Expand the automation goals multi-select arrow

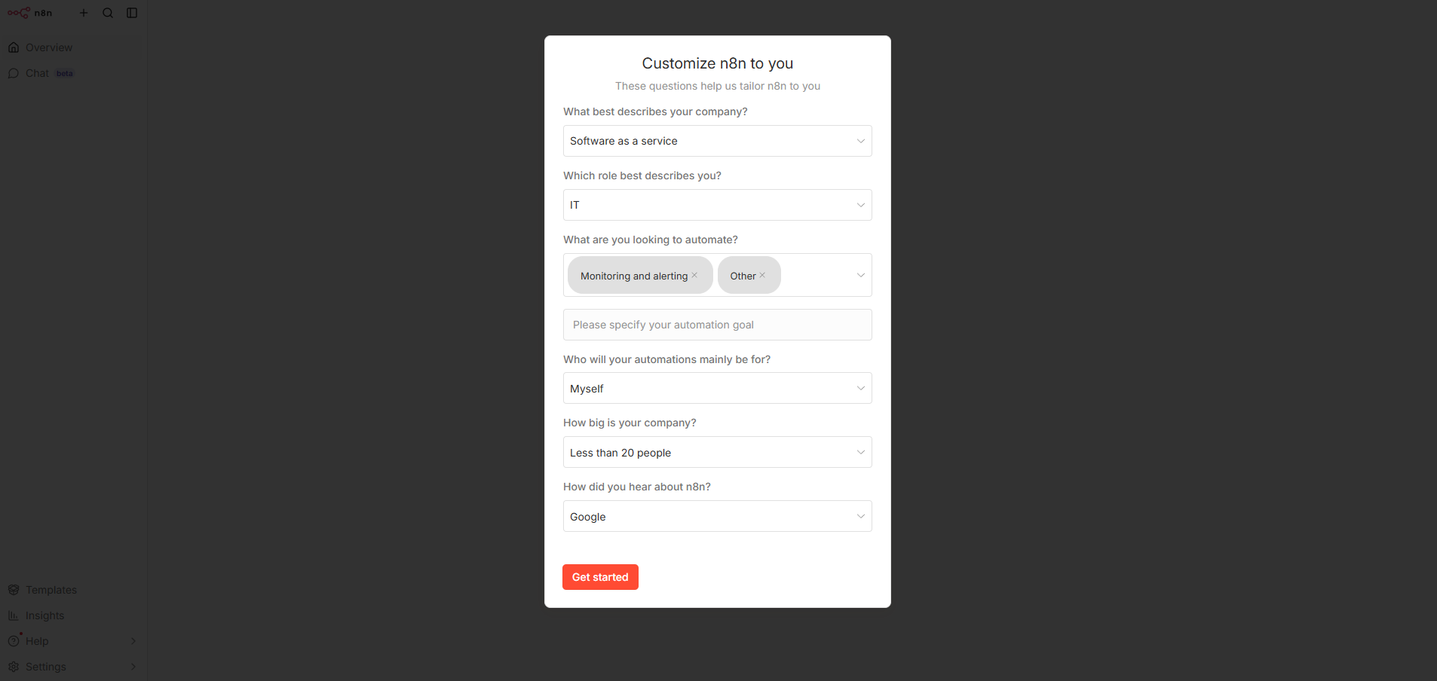[x=860, y=275]
